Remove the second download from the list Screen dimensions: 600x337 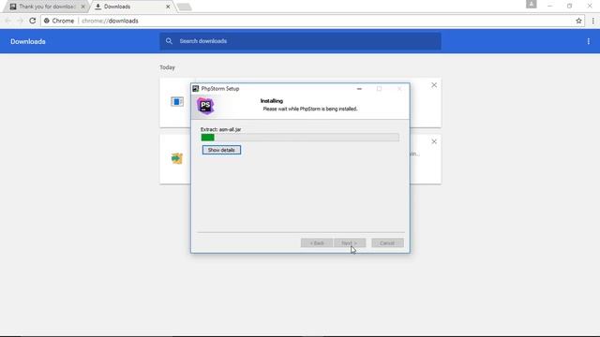(x=434, y=141)
